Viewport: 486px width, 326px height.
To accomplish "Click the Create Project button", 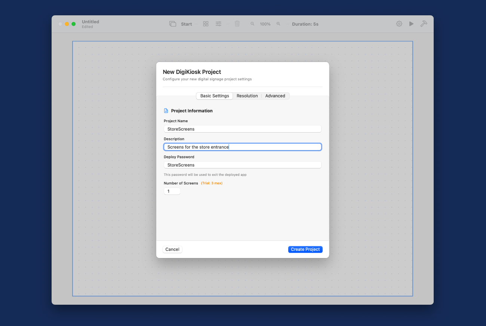I will (x=305, y=249).
